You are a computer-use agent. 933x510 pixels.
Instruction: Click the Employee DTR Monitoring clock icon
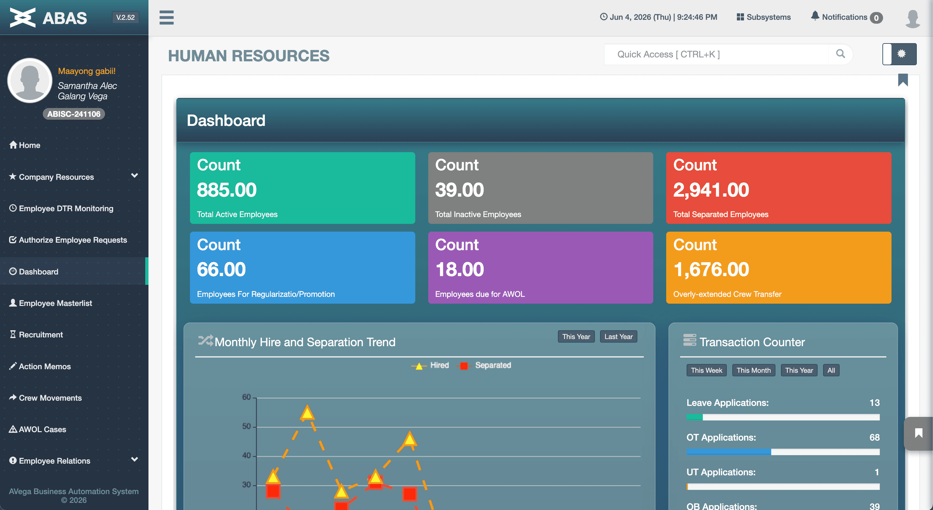13,208
